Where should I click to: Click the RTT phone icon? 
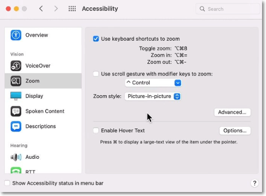pyautogui.click(x=16, y=170)
